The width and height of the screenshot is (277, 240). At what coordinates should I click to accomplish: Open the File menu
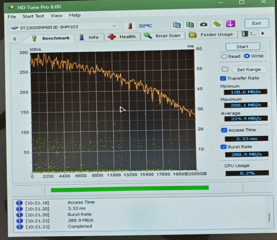pos(12,17)
